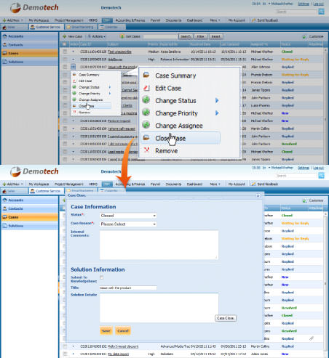Check the box for the Iphone call request row
This screenshot has height=358, width=329.
(x=65, y=129)
